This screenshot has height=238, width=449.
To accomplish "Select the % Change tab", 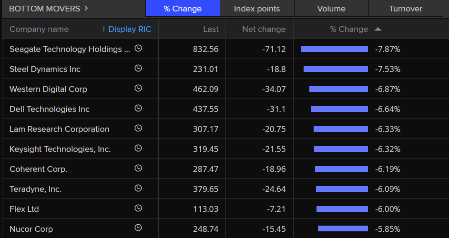I will 183,9.
